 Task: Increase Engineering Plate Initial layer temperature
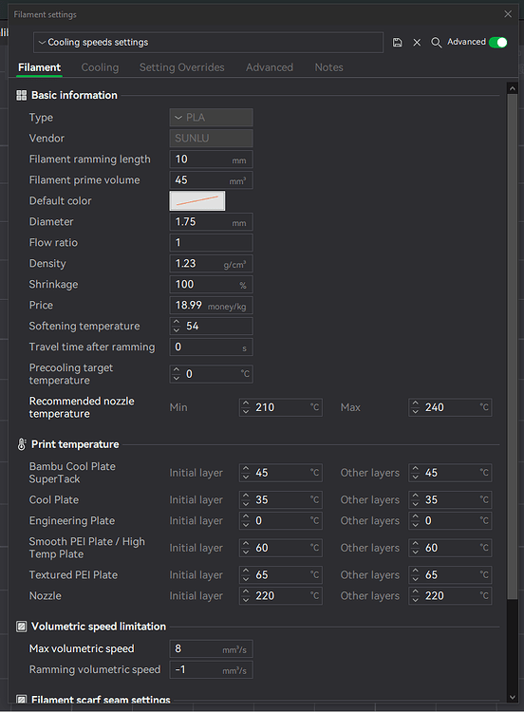246,516
